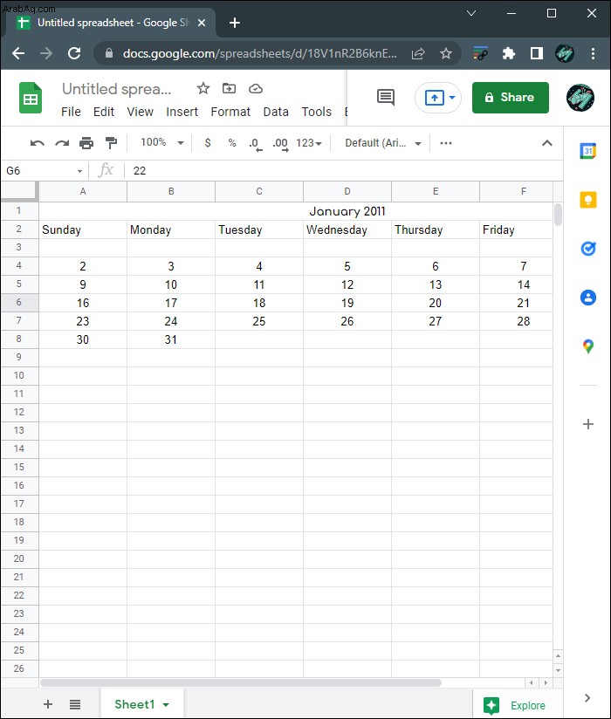This screenshot has height=719, width=611.
Task: Open the Tools menu
Action: coord(317,112)
